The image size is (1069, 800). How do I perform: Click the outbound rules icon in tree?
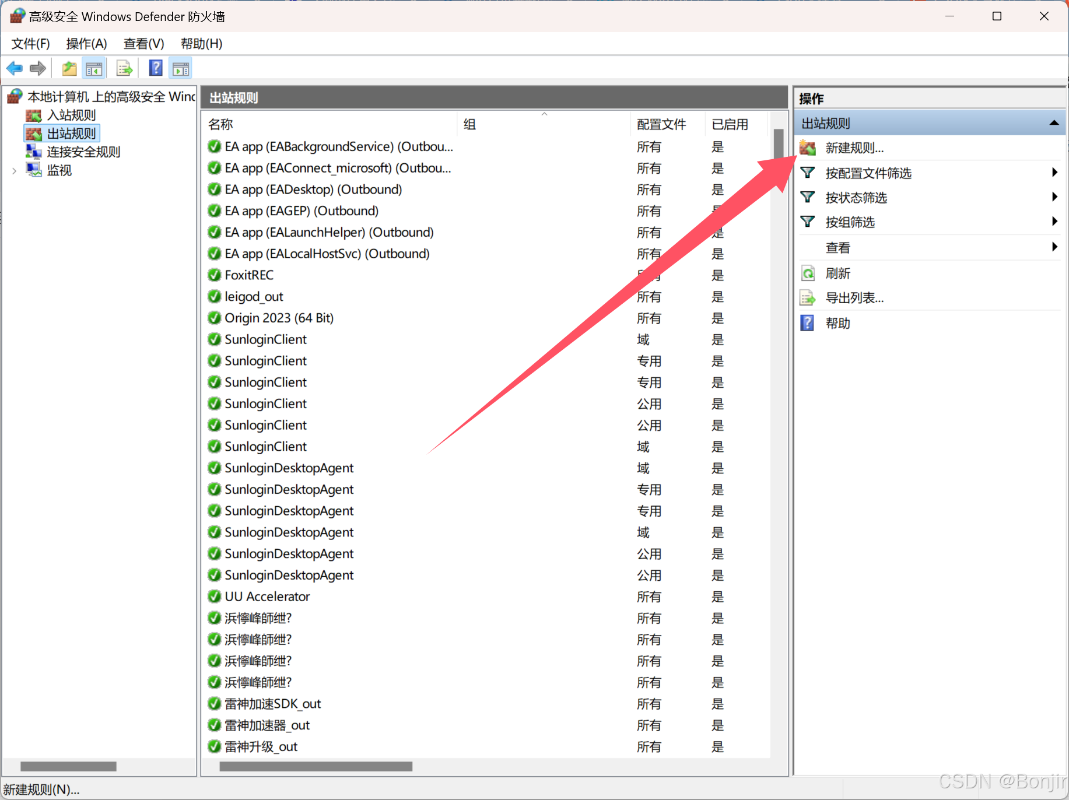pos(34,134)
